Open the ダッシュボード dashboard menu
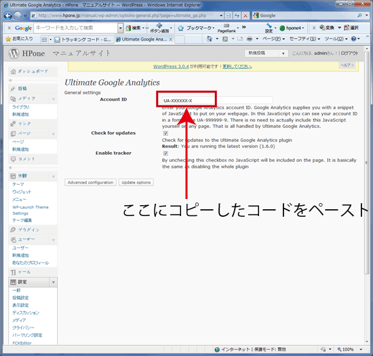The height and width of the screenshot is (356, 373). pyautogui.click(x=33, y=71)
